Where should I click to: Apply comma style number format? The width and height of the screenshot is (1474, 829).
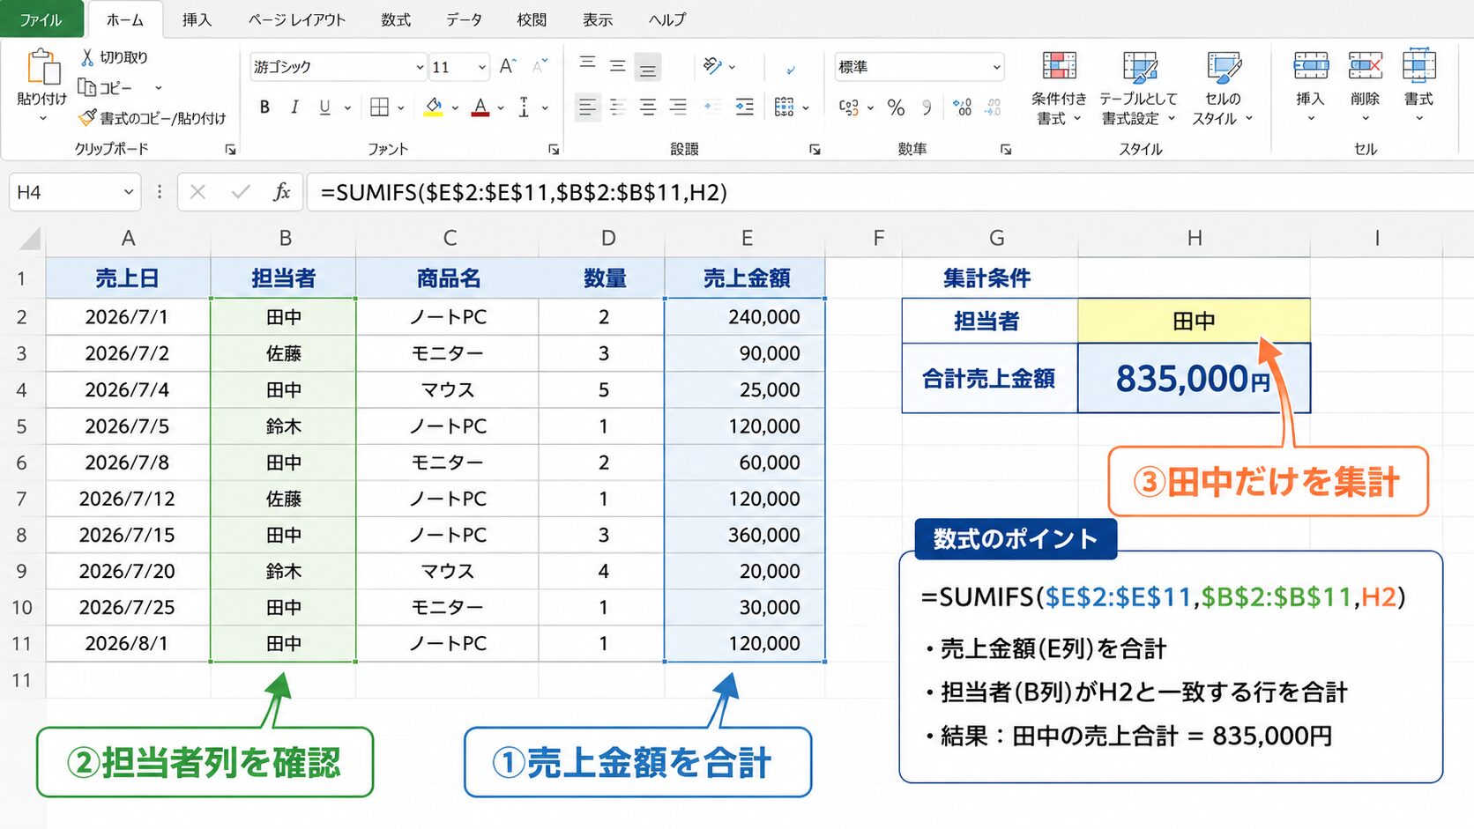[x=927, y=107]
